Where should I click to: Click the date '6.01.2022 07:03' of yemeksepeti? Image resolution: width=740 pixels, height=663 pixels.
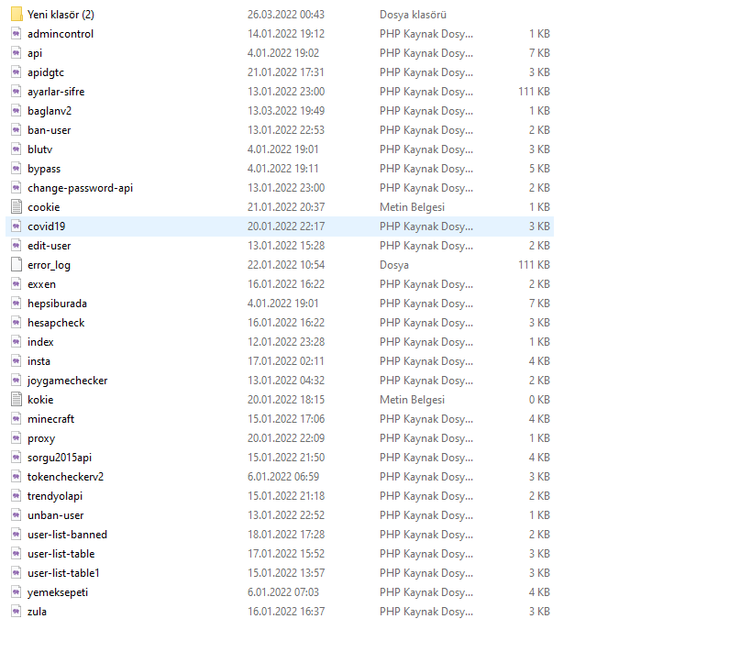pos(283,592)
